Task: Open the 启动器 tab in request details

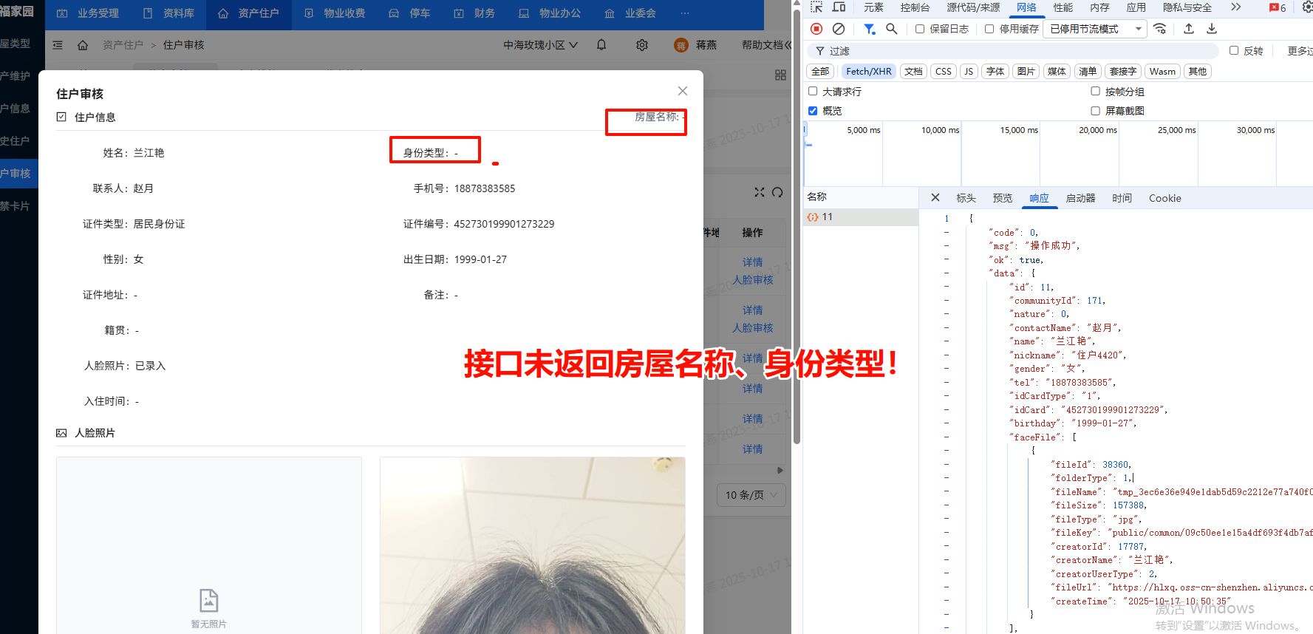Action: coord(1080,198)
